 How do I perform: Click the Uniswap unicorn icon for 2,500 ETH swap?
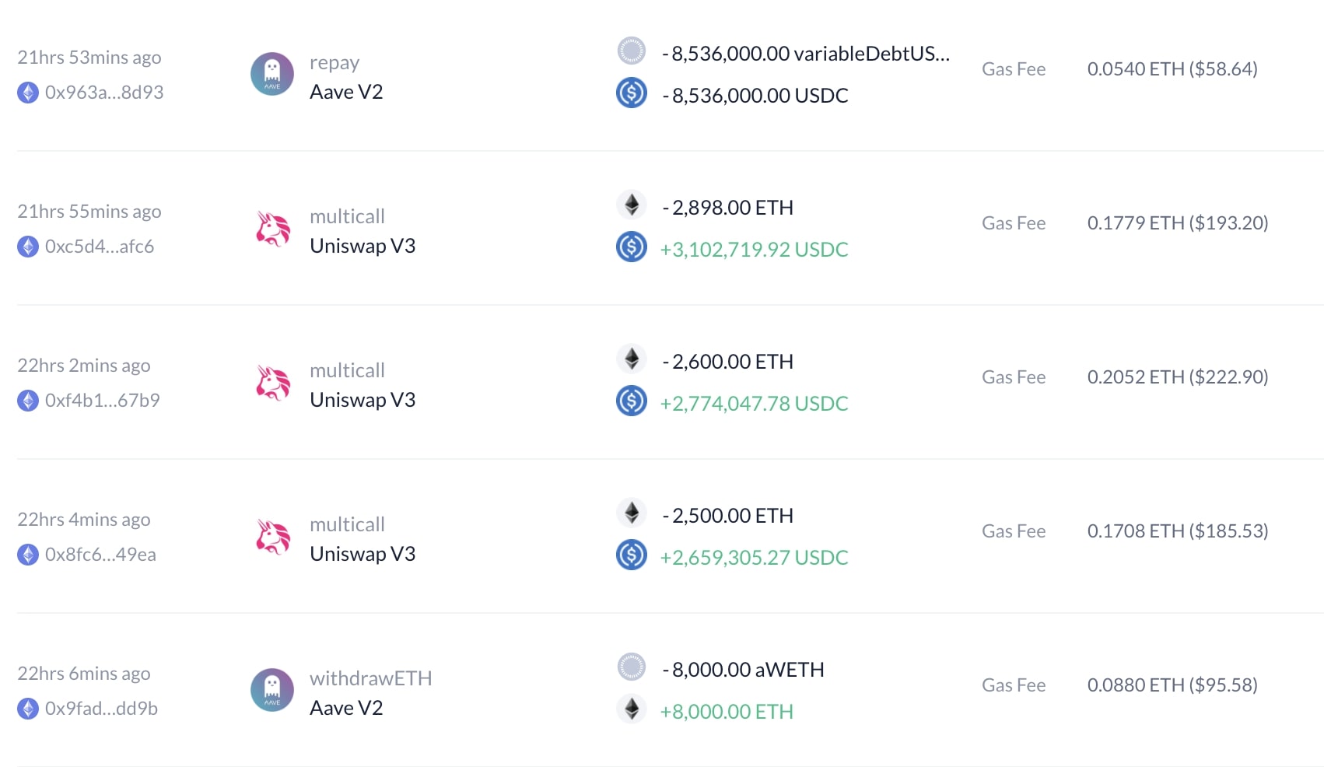[272, 537]
